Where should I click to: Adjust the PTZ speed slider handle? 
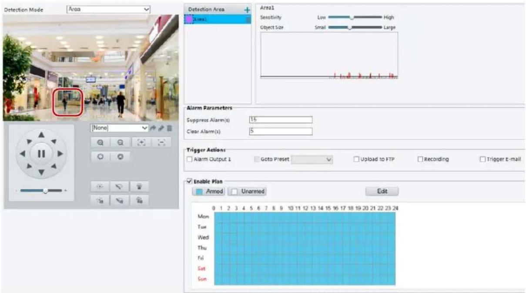pyautogui.click(x=45, y=191)
